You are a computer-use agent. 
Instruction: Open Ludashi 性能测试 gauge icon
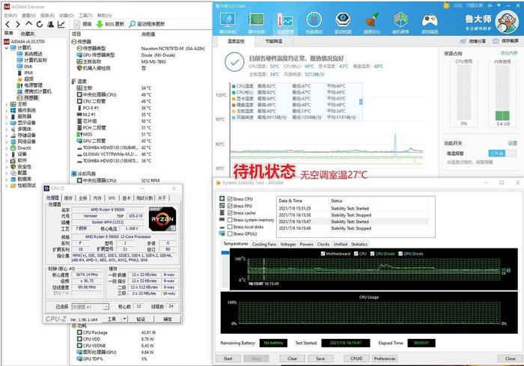[x=314, y=20]
